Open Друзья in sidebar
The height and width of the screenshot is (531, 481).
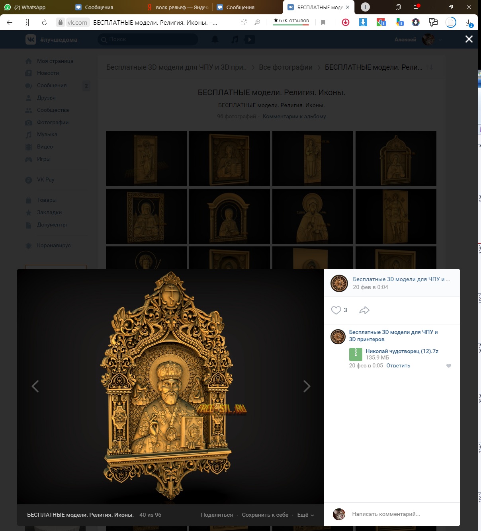tap(46, 98)
